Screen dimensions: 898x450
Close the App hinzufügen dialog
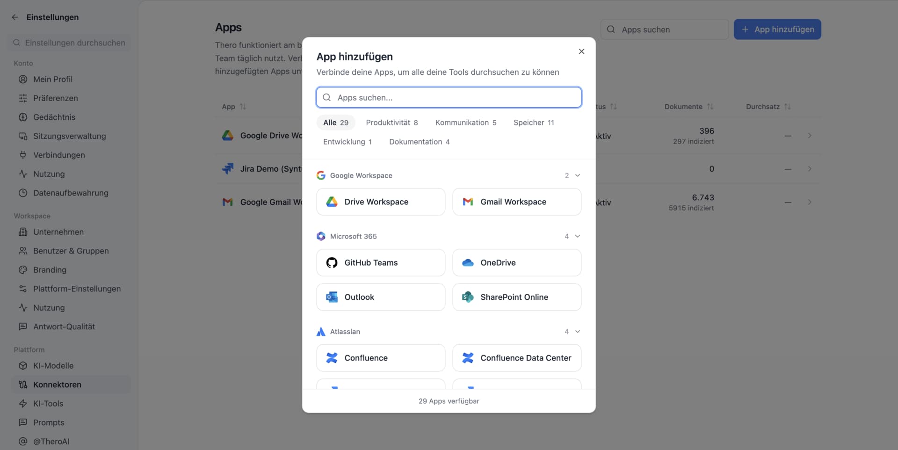point(581,51)
